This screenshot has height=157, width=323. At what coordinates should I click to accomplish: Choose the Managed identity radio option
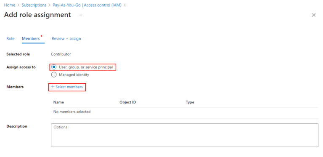(x=54, y=75)
